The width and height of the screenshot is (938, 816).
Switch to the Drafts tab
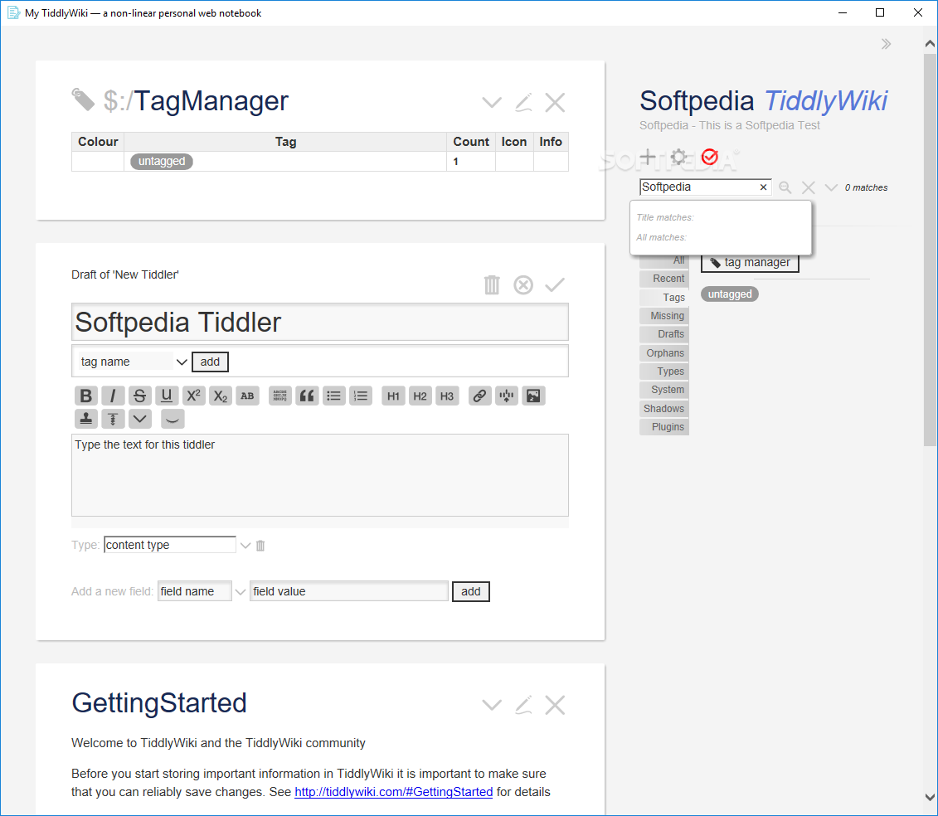pyautogui.click(x=664, y=334)
